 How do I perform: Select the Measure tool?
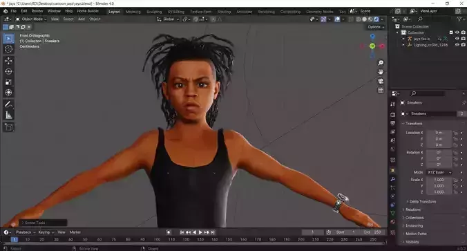tap(8, 115)
